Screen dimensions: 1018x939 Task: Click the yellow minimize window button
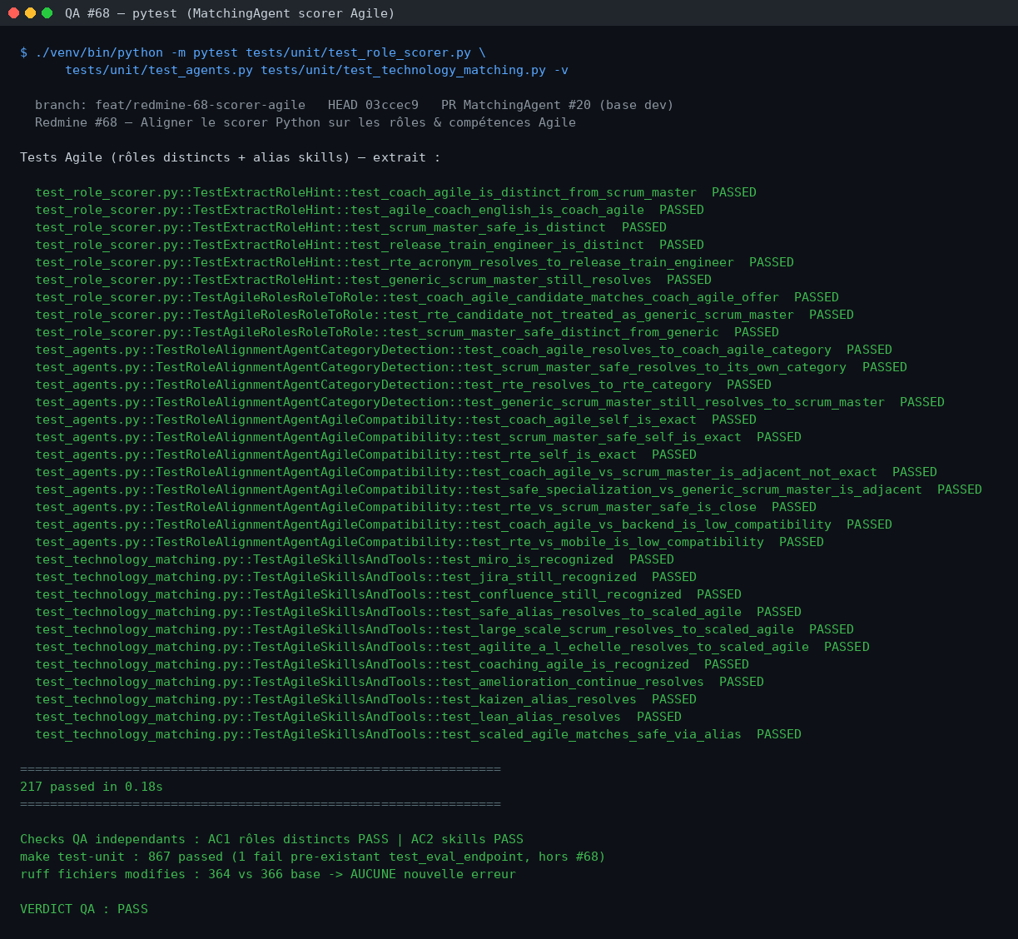click(x=30, y=13)
